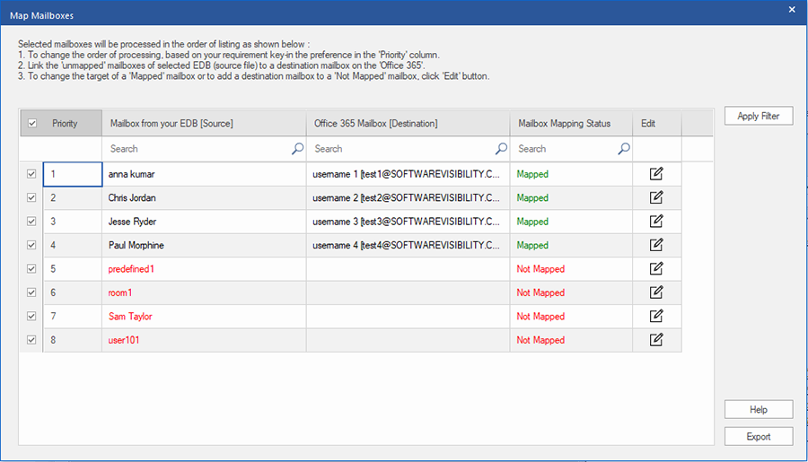This screenshot has height=462, width=808.
Task: Uncheck the Chris Jordan row checkbox
Action: (31, 197)
